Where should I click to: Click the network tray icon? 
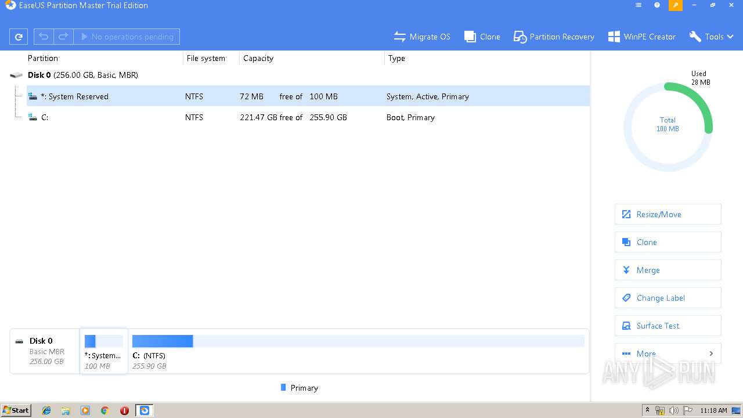(660, 410)
